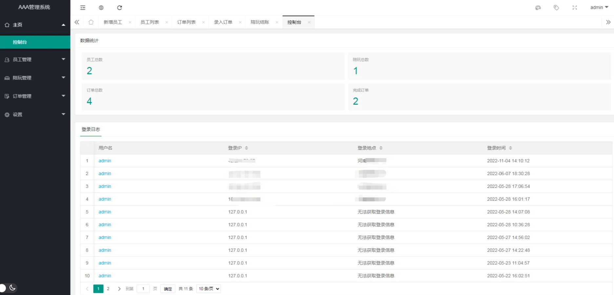Sort the table by 登录IP column
Screen dimensions: 614x295
coord(246,148)
